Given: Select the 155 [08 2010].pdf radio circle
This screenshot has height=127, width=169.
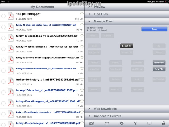Looking at the screenshot, I should [x=3, y=16].
